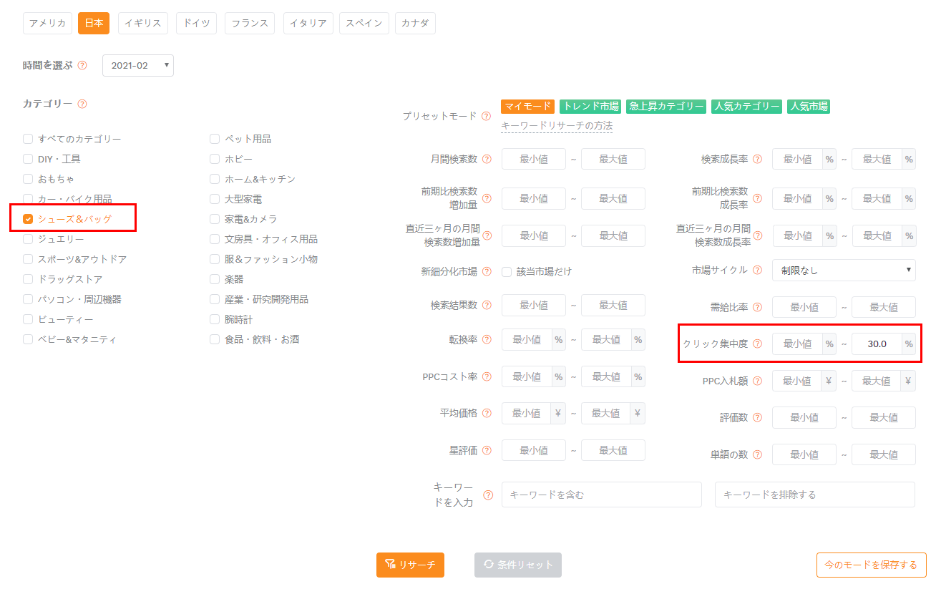936x589 pixels.
Task: Click 今のモードを保存する button
Action: click(x=871, y=565)
